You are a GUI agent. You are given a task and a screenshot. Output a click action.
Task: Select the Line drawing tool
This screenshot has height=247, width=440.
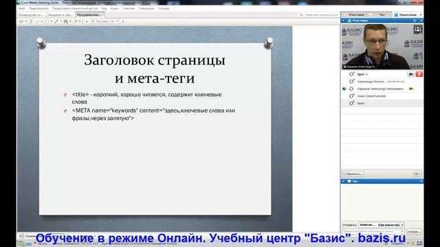tap(38, 21)
